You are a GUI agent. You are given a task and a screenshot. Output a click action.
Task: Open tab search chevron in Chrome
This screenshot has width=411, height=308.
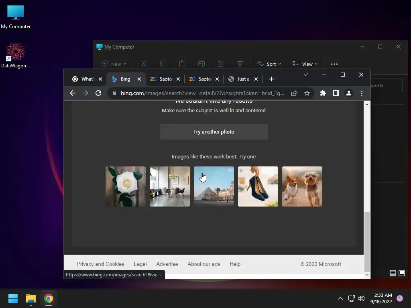(x=305, y=75)
